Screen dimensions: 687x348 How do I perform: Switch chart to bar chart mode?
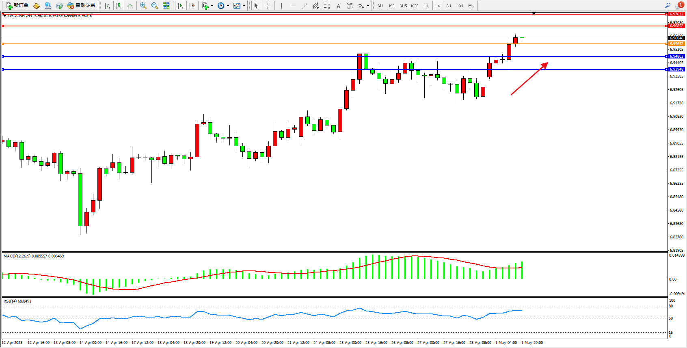(x=107, y=6)
